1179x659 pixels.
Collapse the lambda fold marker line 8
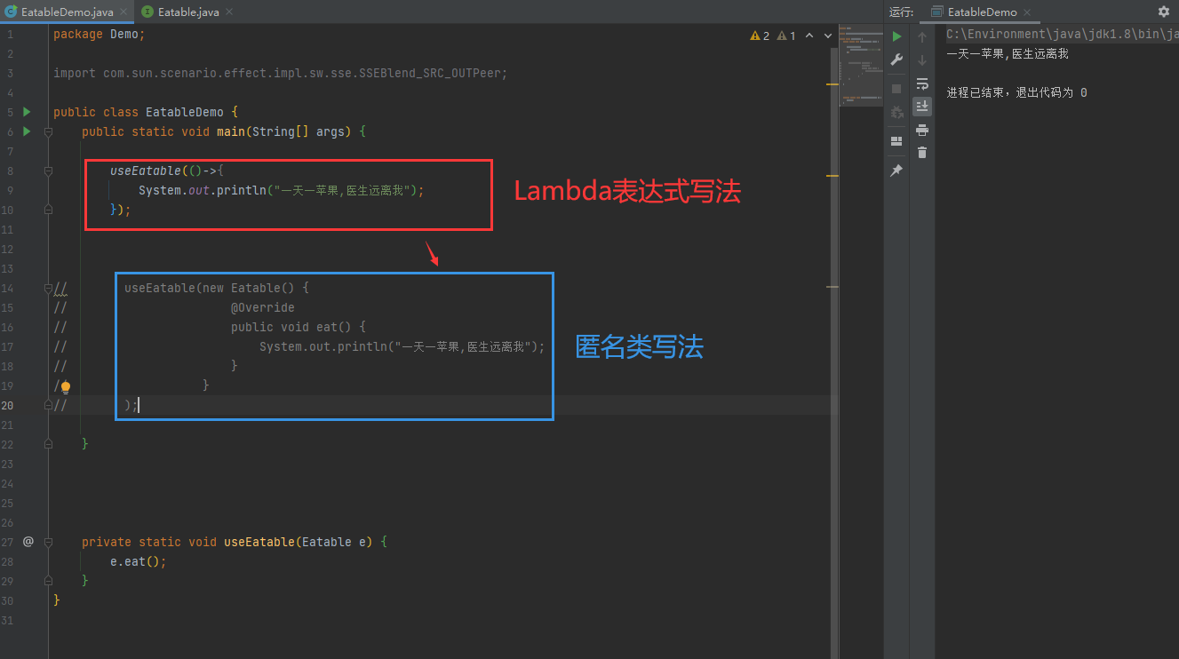pyautogui.click(x=49, y=171)
